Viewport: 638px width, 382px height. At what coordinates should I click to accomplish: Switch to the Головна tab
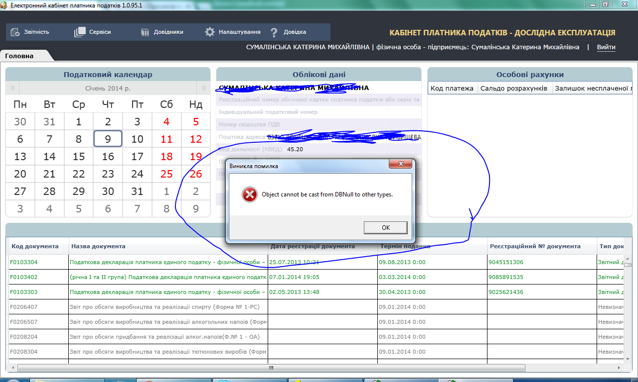point(19,56)
